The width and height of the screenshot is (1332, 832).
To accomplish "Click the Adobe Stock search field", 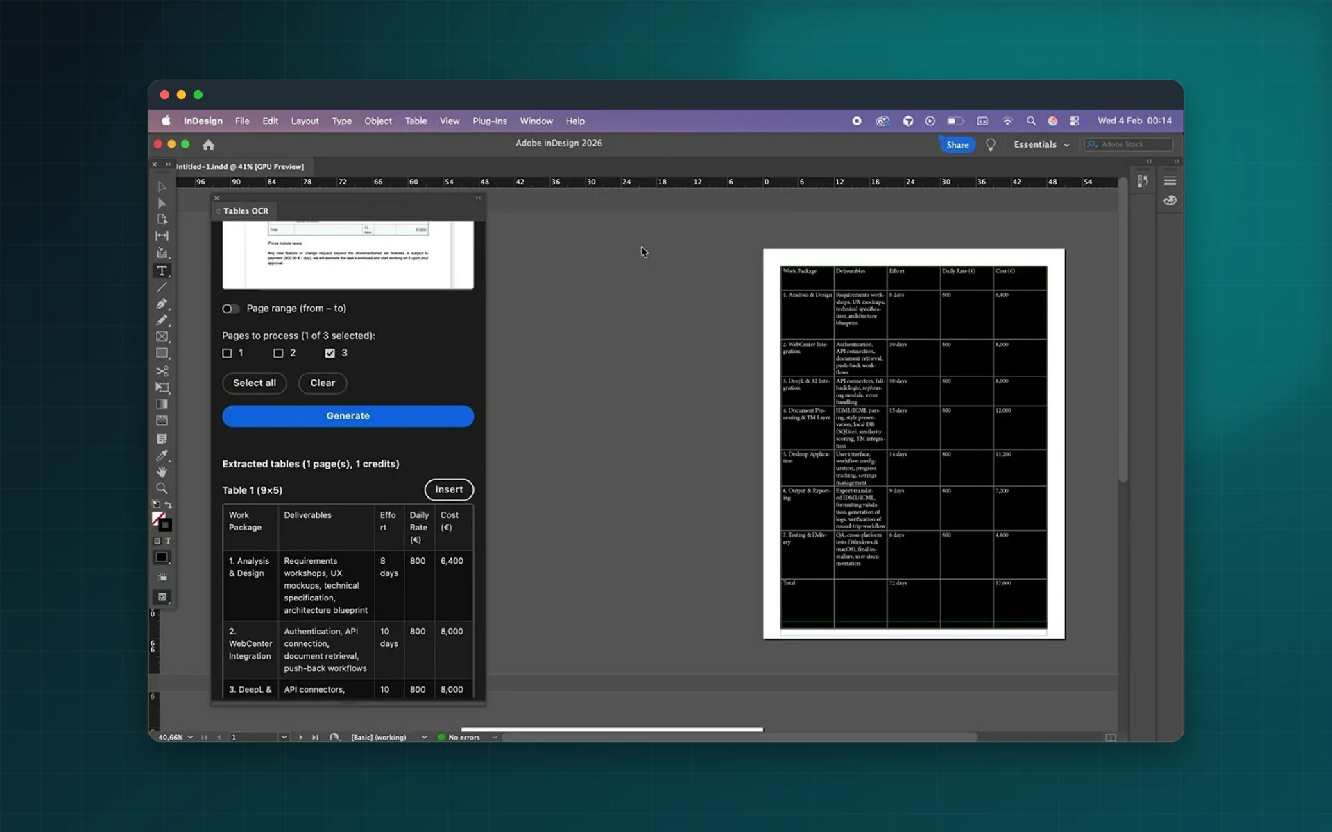I will coord(1129,144).
